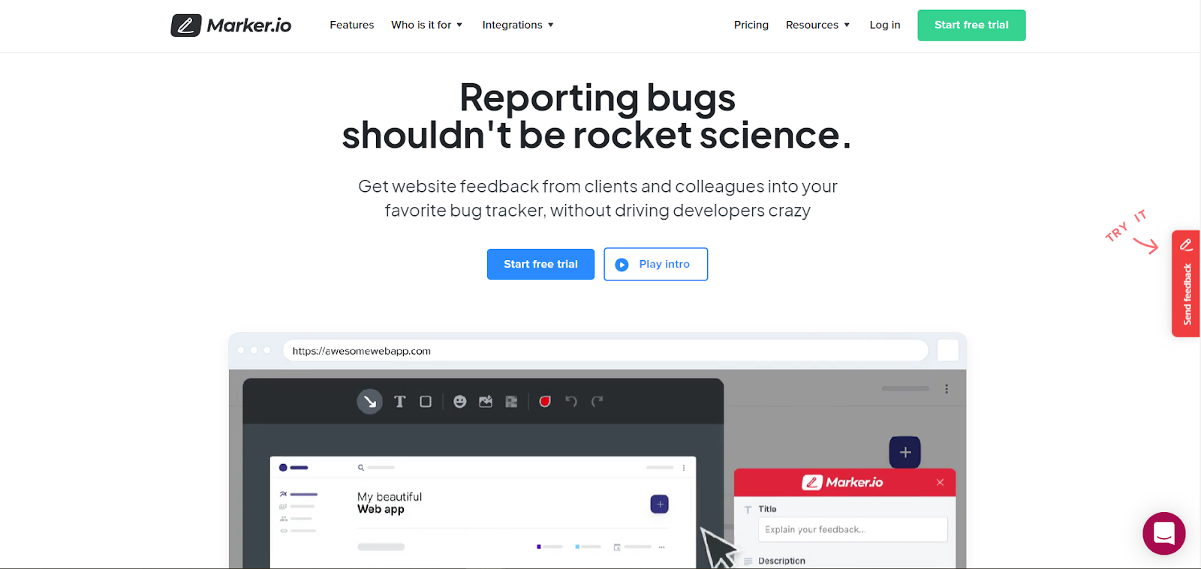Click blue Start free trial button

540,264
